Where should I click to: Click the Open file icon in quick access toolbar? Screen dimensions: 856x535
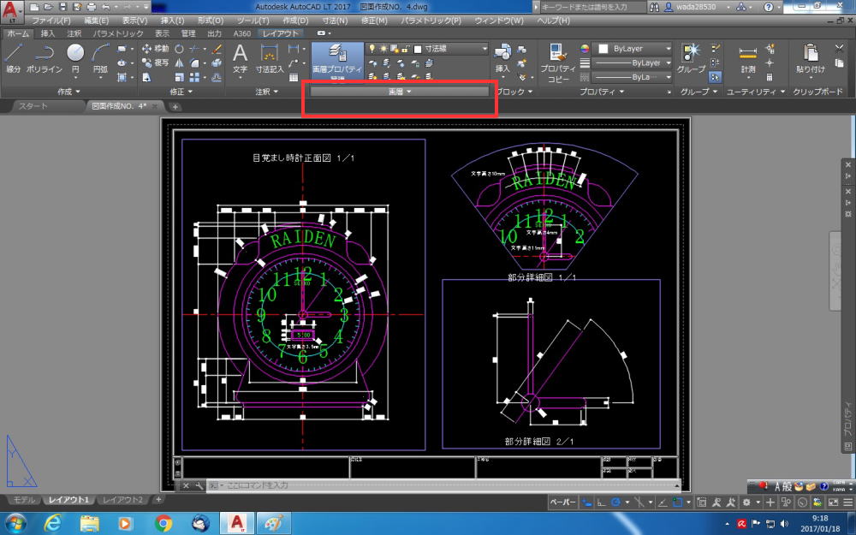coord(49,7)
